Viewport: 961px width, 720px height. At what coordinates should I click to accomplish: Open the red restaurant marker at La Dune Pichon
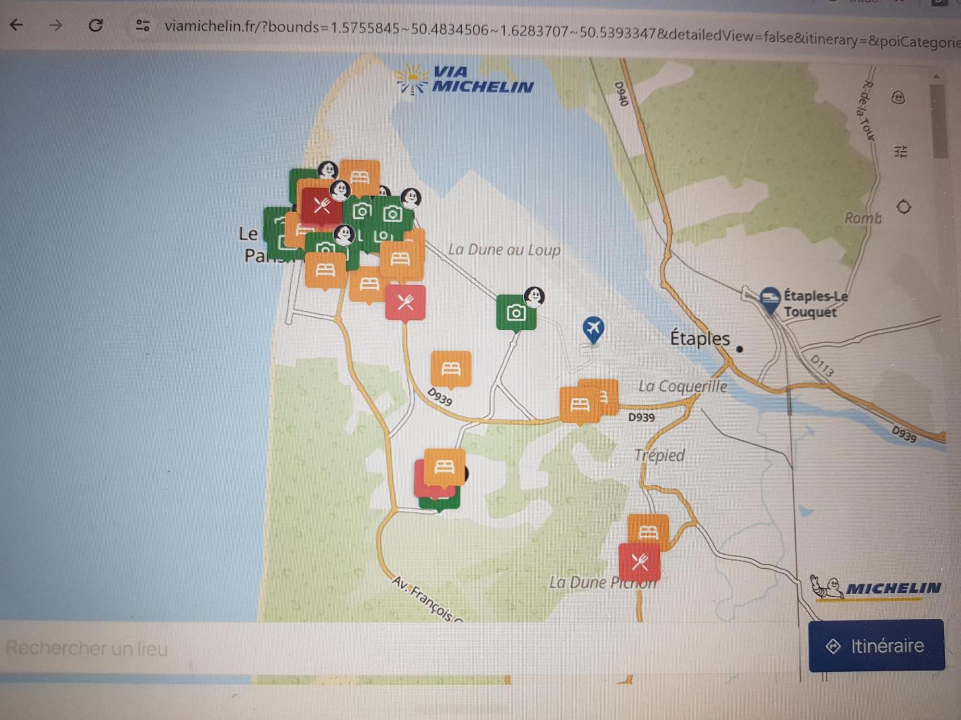pos(640,562)
